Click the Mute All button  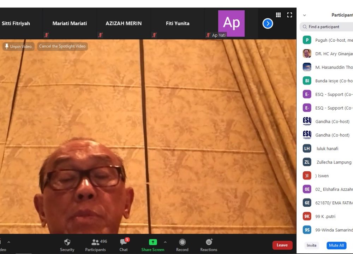click(336, 245)
